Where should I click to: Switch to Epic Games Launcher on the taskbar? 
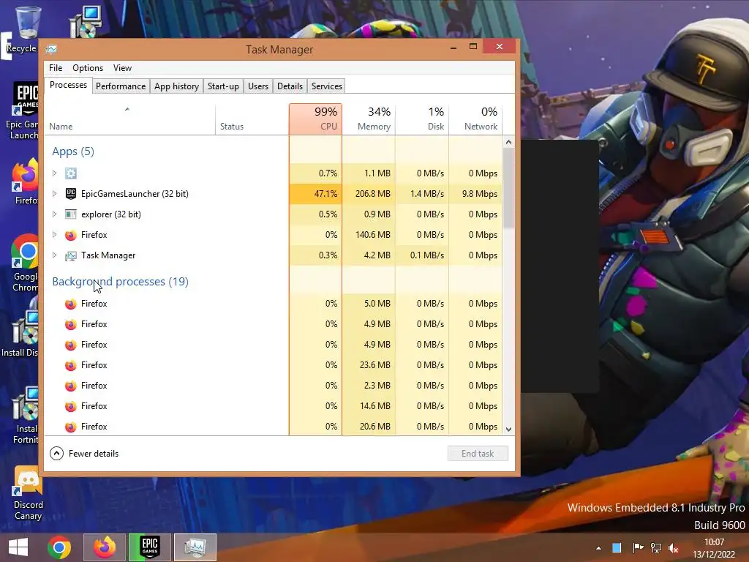coord(150,547)
